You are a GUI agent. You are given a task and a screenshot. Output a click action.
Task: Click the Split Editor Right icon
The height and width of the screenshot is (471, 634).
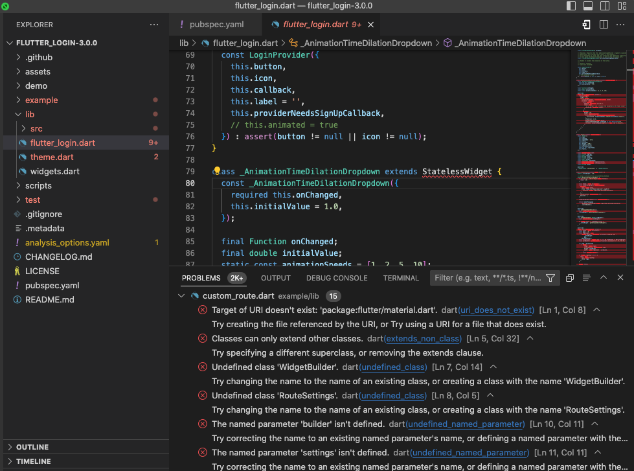click(604, 25)
